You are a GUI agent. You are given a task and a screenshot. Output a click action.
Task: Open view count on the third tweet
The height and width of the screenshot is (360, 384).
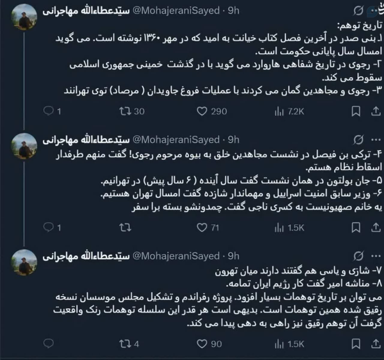(x=279, y=344)
